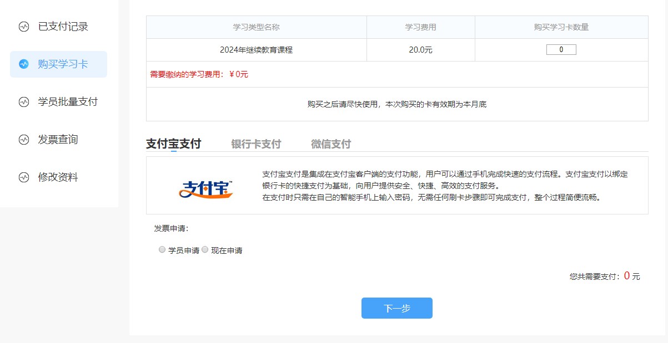Screen dimensions: 668x343
Task: Click the 20.0元 fee cell
Action: pyautogui.click(x=420, y=50)
